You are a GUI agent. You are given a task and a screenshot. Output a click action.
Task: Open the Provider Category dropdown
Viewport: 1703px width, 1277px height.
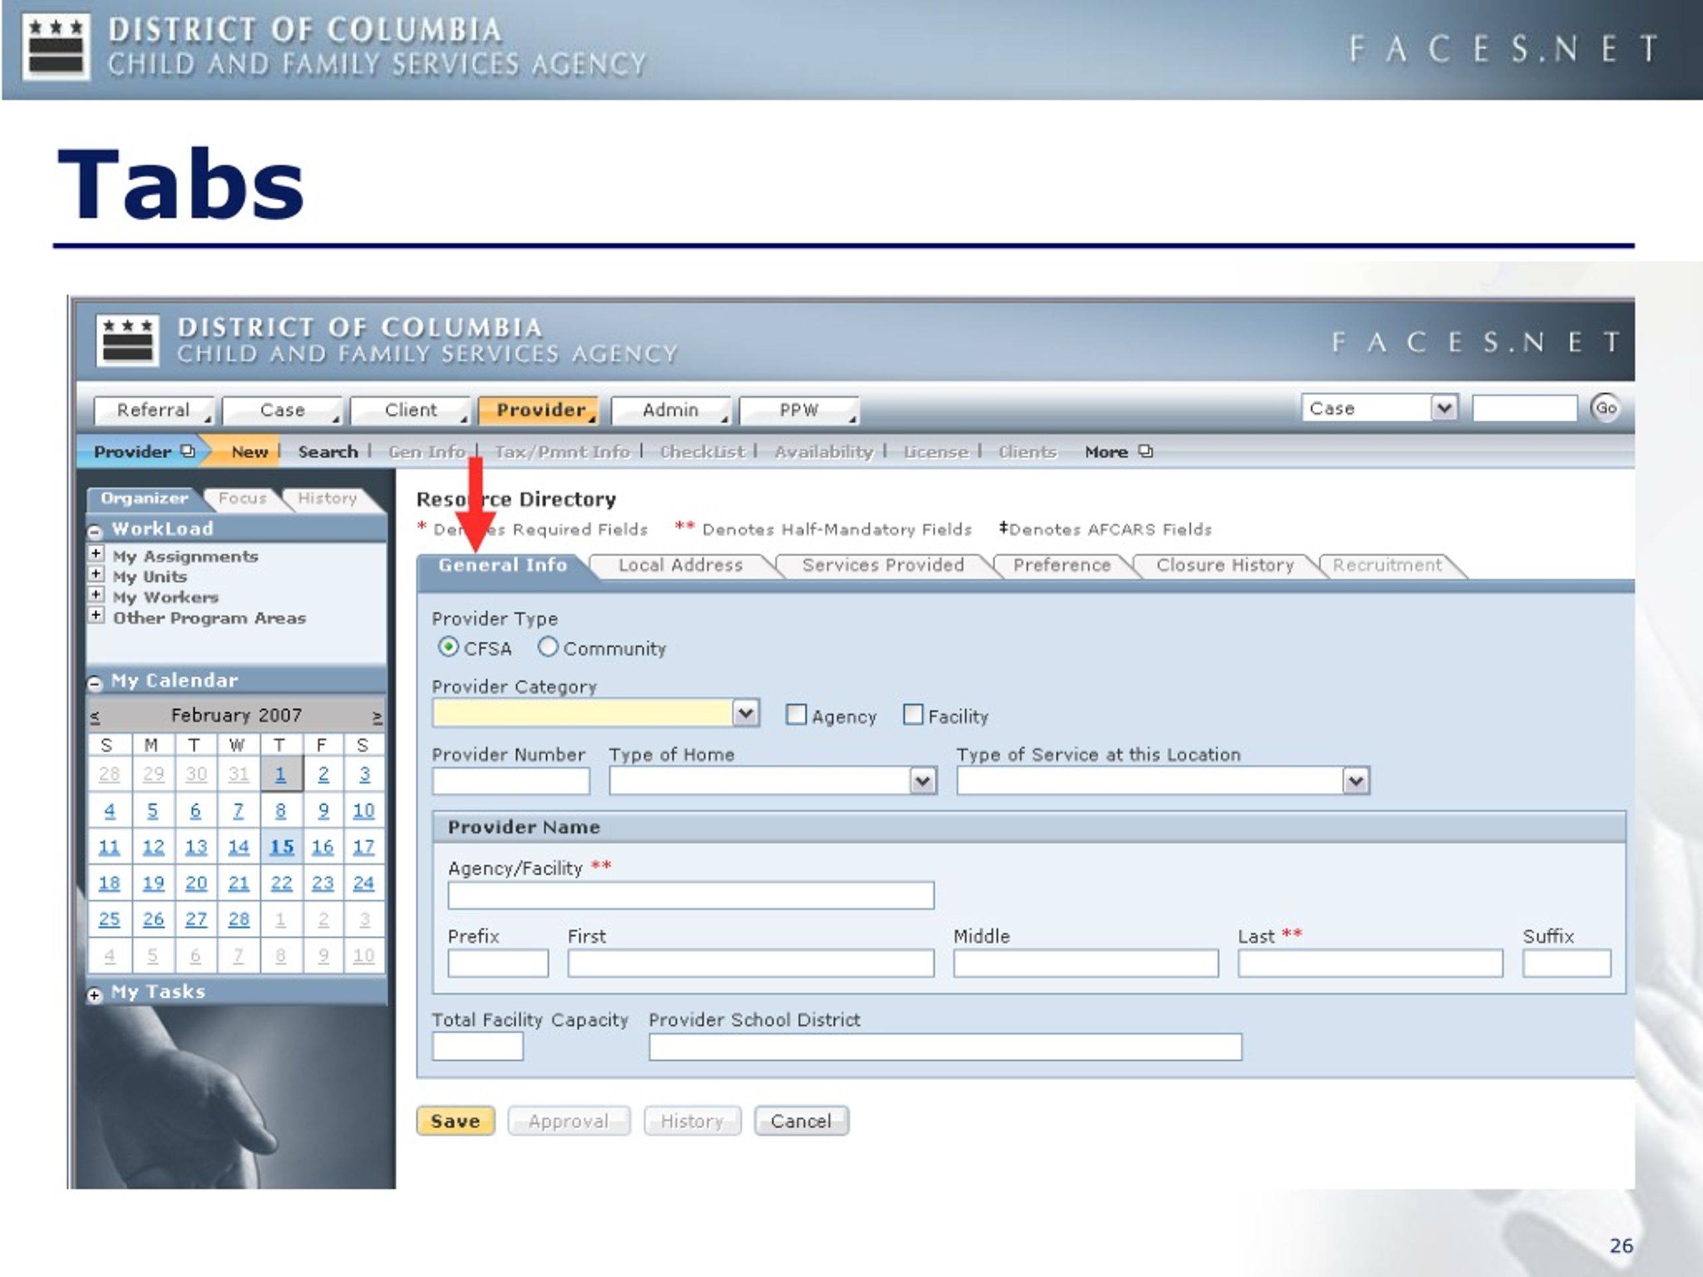tap(745, 714)
